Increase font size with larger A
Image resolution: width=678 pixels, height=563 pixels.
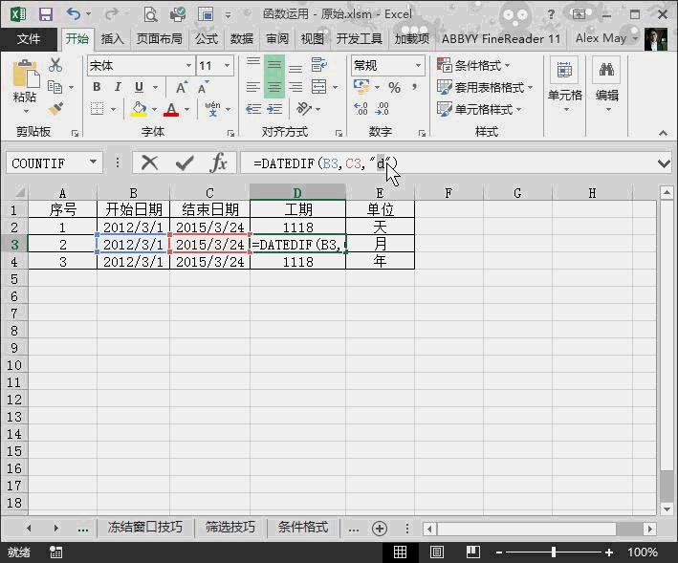point(182,87)
